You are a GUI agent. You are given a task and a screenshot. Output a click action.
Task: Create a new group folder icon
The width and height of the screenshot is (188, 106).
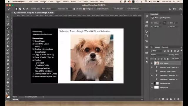point(171,99)
